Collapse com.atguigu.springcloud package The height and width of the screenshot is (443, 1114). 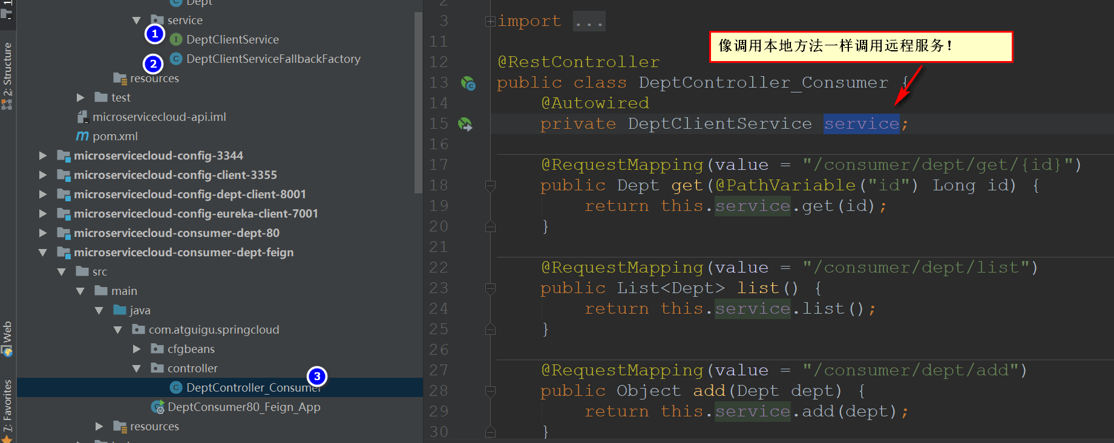click(118, 329)
